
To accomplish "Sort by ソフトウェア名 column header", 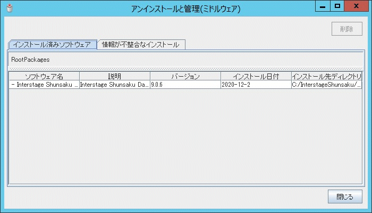I will 44,76.
